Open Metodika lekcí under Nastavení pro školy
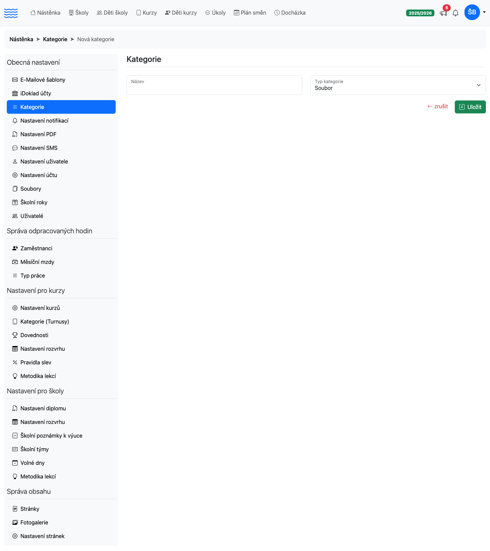 (61, 476)
